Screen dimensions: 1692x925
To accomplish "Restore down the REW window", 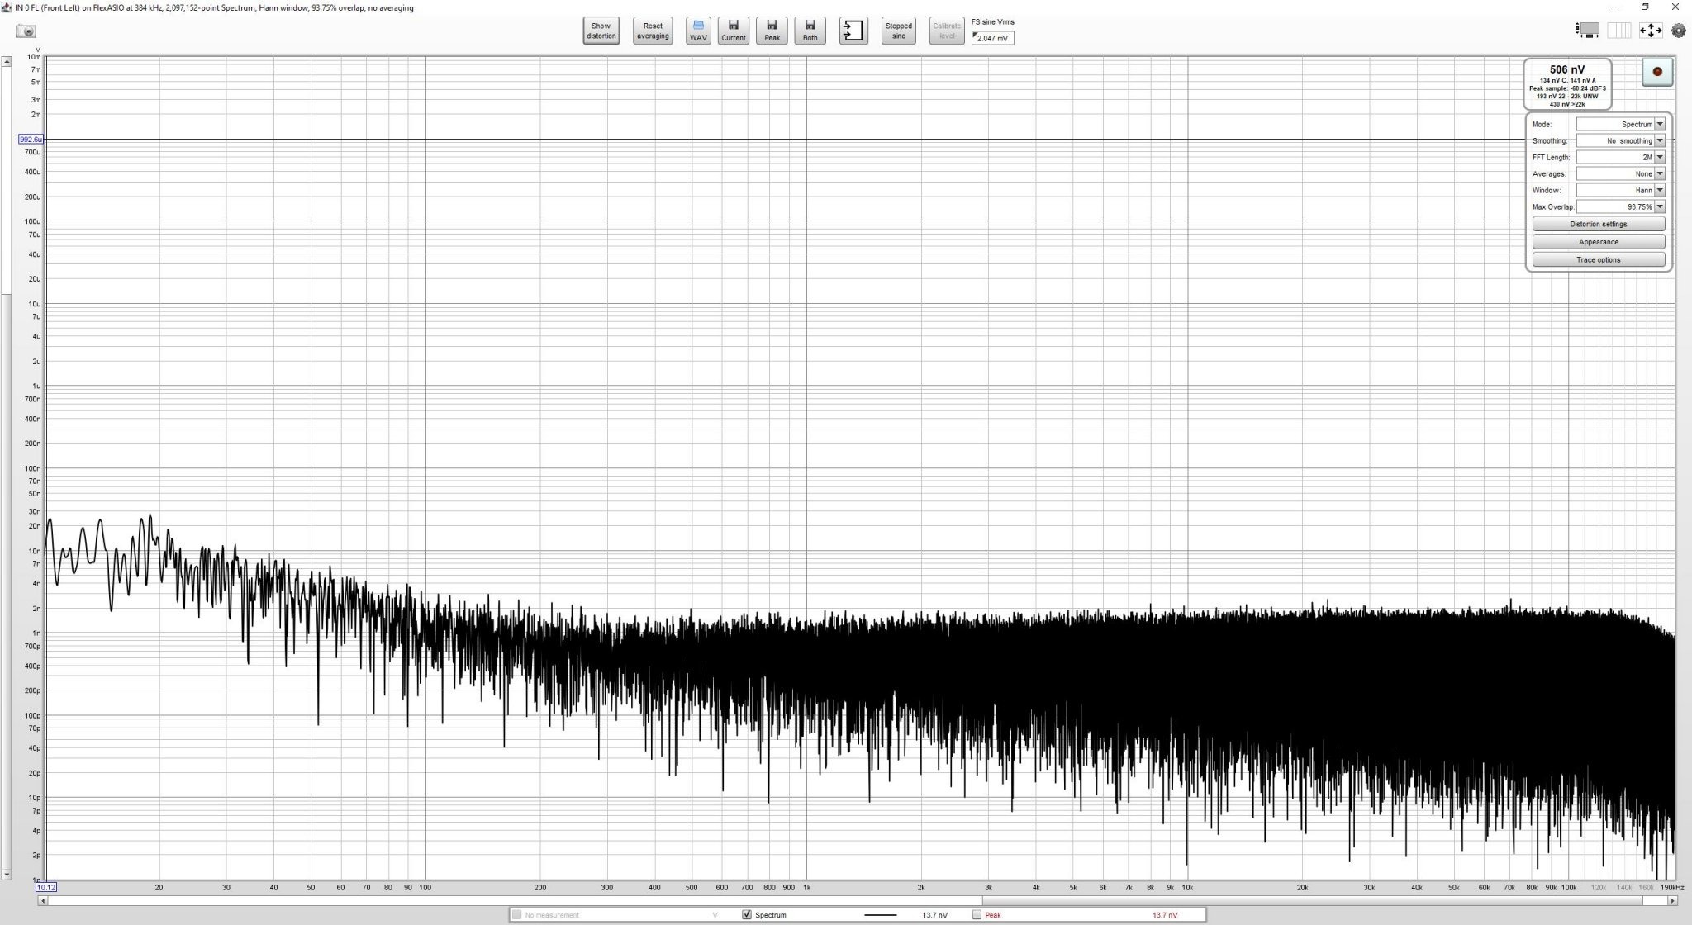I will [1645, 7].
